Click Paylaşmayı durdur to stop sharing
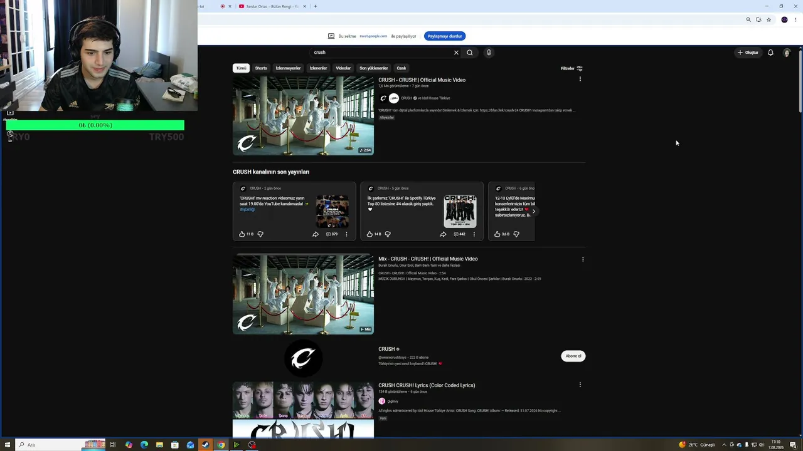 point(445,36)
